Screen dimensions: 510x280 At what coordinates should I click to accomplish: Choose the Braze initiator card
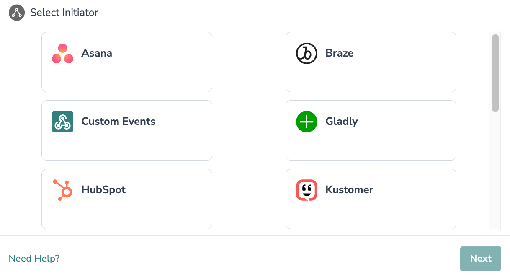click(x=371, y=62)
